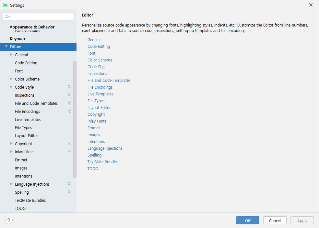The width and height of the screenshot is (319, 228).
Task: Select TextMate Bundles in the sidebar tree
Action: (x=30, y=201)
